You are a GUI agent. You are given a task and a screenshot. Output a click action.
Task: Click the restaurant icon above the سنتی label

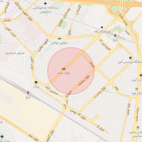138,128
